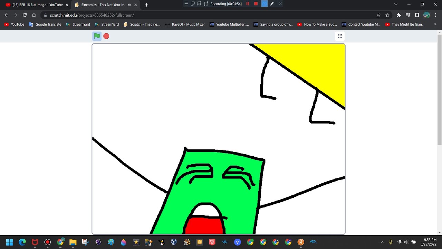Open the They Might Be Gian... bookmark
The height and width of the screenshot is (249, 442).
tap(405, 25)
